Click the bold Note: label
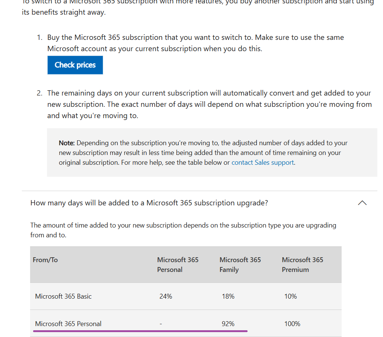The width and height of the screenshot is (383, 337). tap(67, 143)
